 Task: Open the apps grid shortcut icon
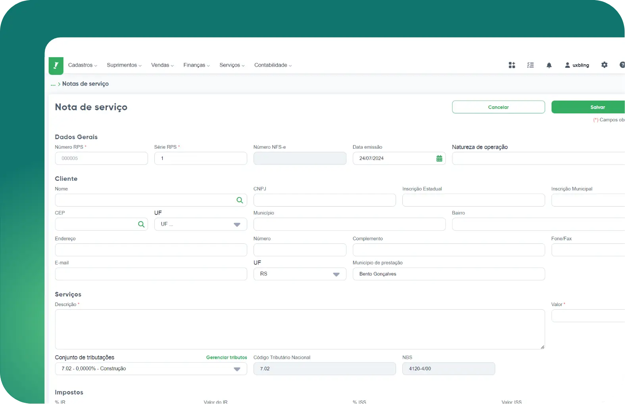(x=512, y=65)
